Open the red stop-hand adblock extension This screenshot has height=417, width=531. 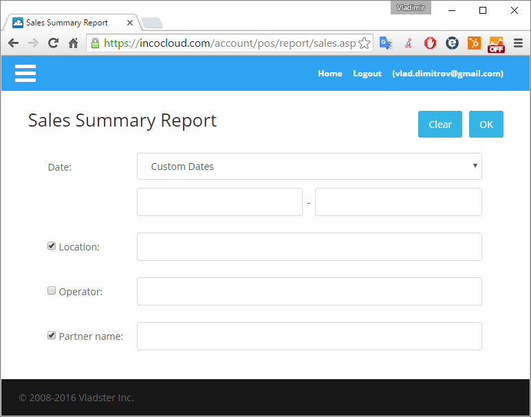[430, 43]
